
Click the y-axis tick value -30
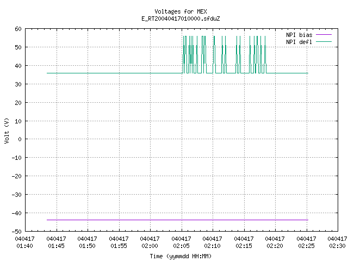pyautogui.click(x=17, y=195)
